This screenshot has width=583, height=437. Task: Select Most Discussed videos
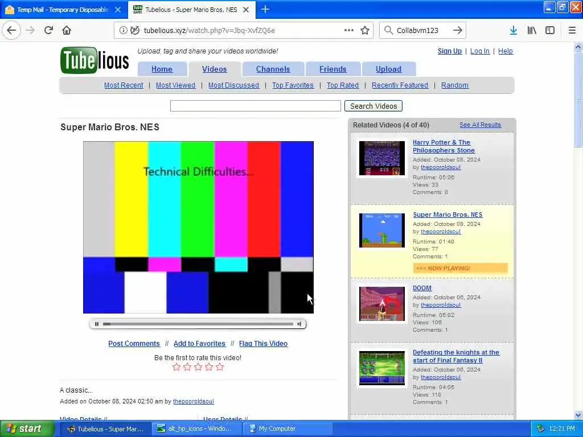click(x=233, y=85)
